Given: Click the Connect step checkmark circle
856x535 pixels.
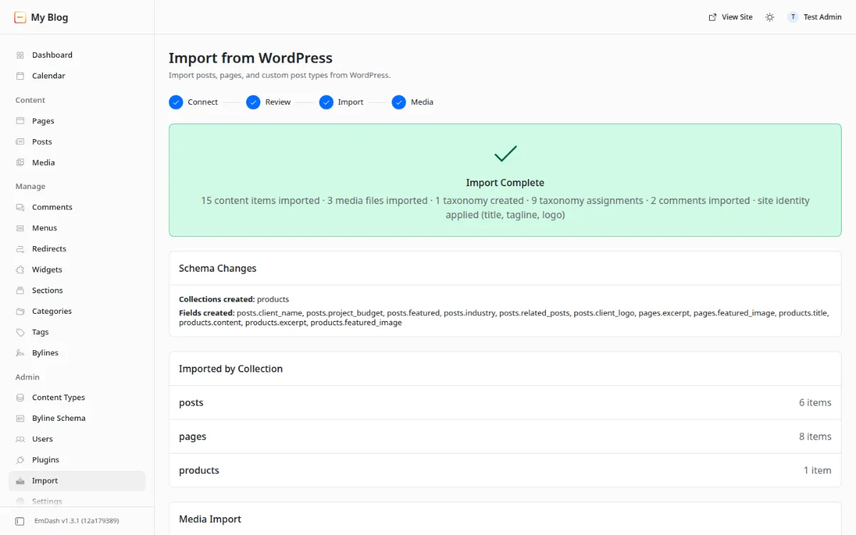Looking at the screenshot, I should coord(176,102).
